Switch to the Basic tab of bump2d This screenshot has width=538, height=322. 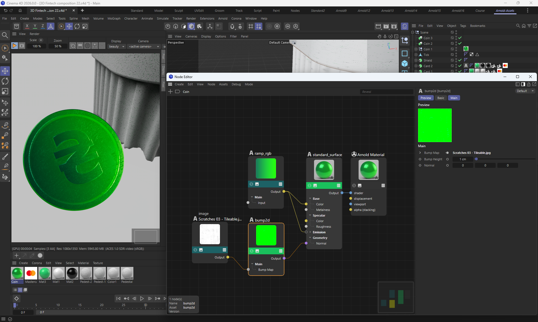[440, 98]
